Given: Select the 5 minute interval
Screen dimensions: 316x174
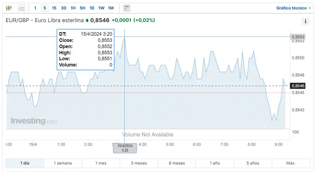Looking at the screenshot, I should (45, 8).
